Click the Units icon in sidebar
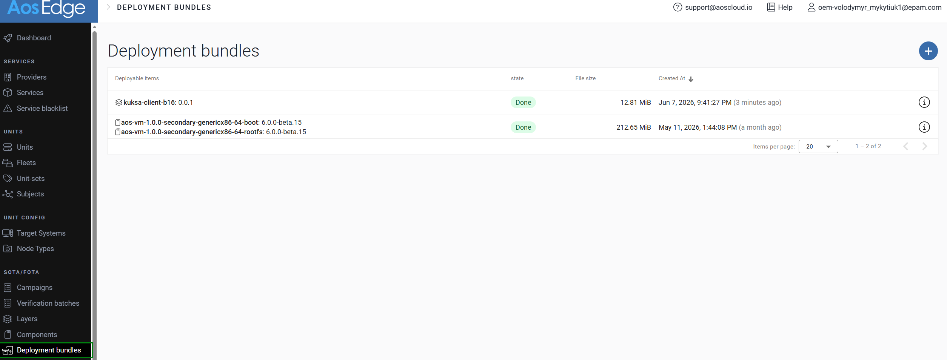The height and width of the screenshot is (360, 947). pos(8,147)
